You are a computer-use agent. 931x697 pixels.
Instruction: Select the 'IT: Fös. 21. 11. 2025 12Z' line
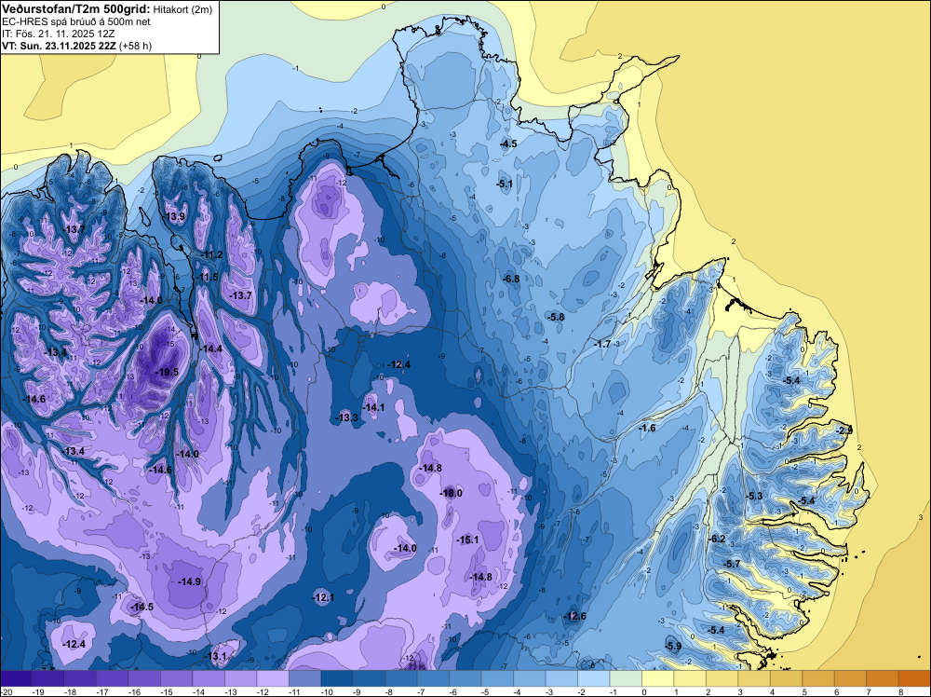pos(57,34)
